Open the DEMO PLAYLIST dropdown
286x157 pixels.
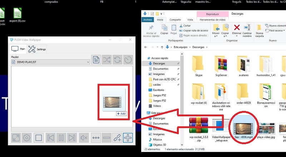coord(50,62)
